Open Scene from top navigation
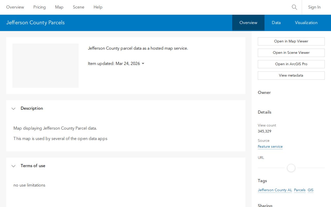Viewport: 331px width, 207px height. 79,7
